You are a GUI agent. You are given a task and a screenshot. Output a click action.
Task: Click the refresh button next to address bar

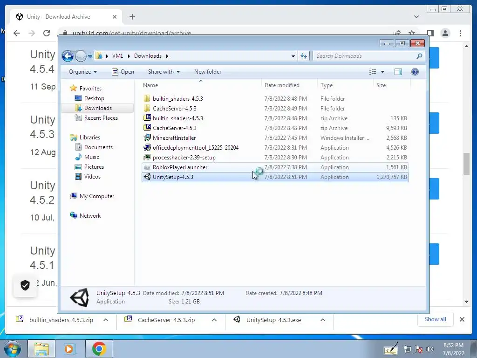point(304,56)
